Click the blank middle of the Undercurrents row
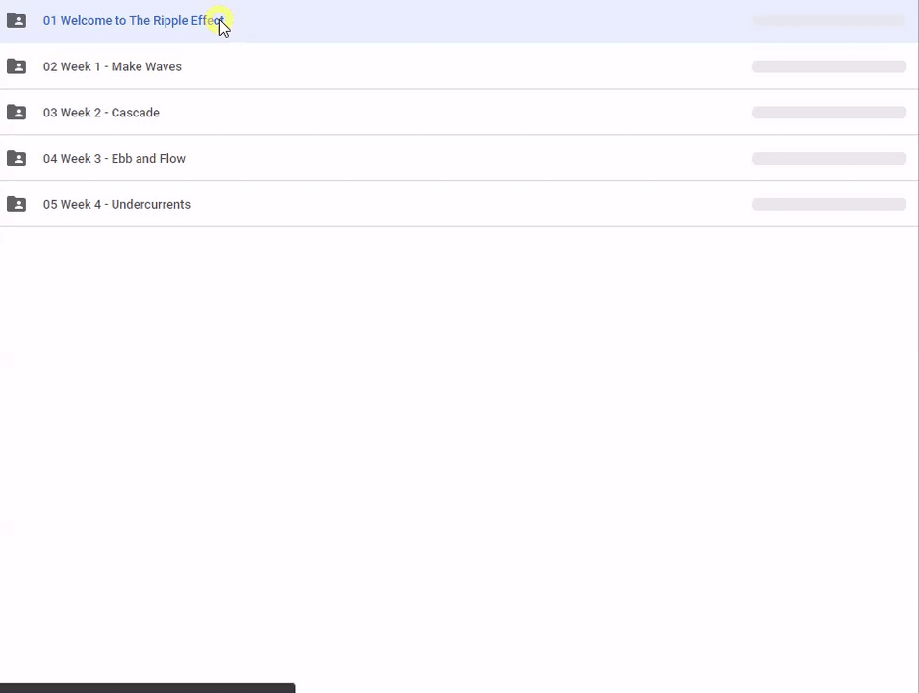The width and height of the screenshot is (919, 693). [462, 204]
